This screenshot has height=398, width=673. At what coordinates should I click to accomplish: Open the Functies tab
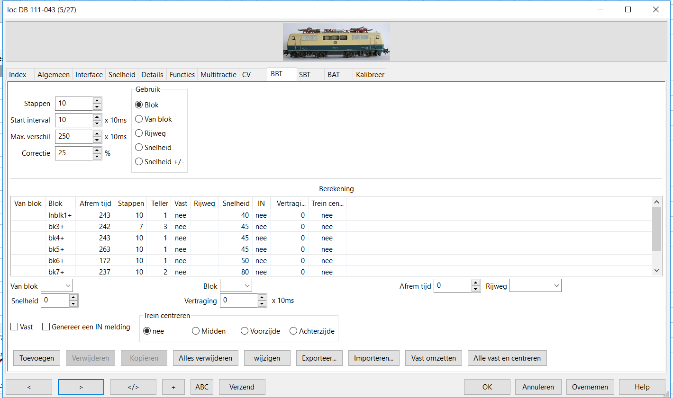tap(182, 75)
